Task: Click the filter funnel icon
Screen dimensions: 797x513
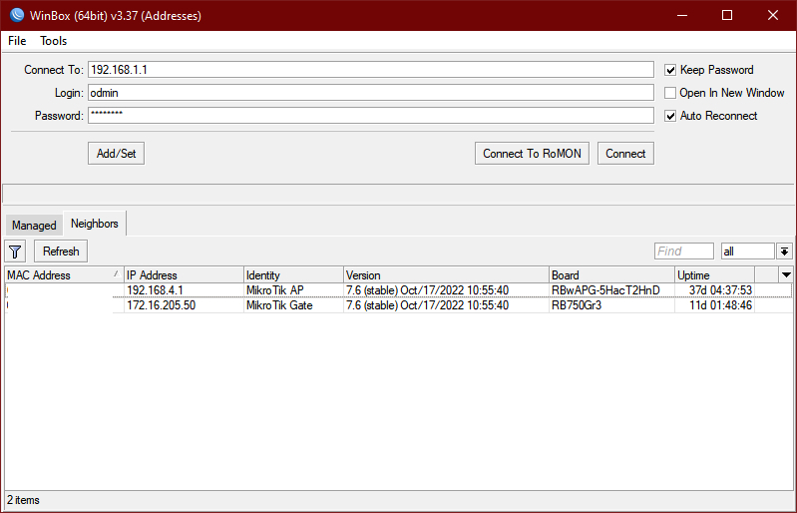Action: (16, 252)
